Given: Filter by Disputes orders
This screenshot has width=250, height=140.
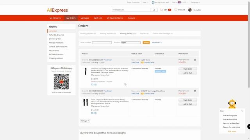Looking at the screenshot, I should pyautogui.click(x=144, y=34).
